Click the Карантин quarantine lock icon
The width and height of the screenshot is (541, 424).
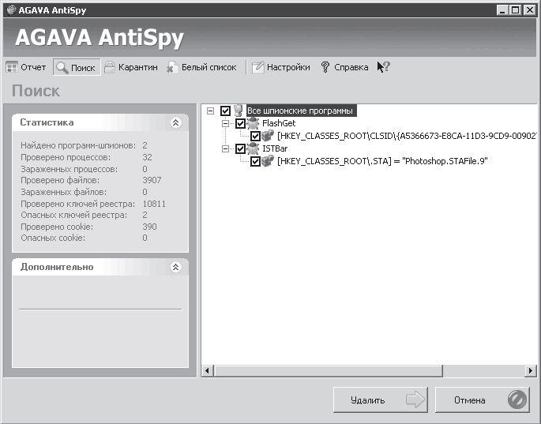pos(110,68)
